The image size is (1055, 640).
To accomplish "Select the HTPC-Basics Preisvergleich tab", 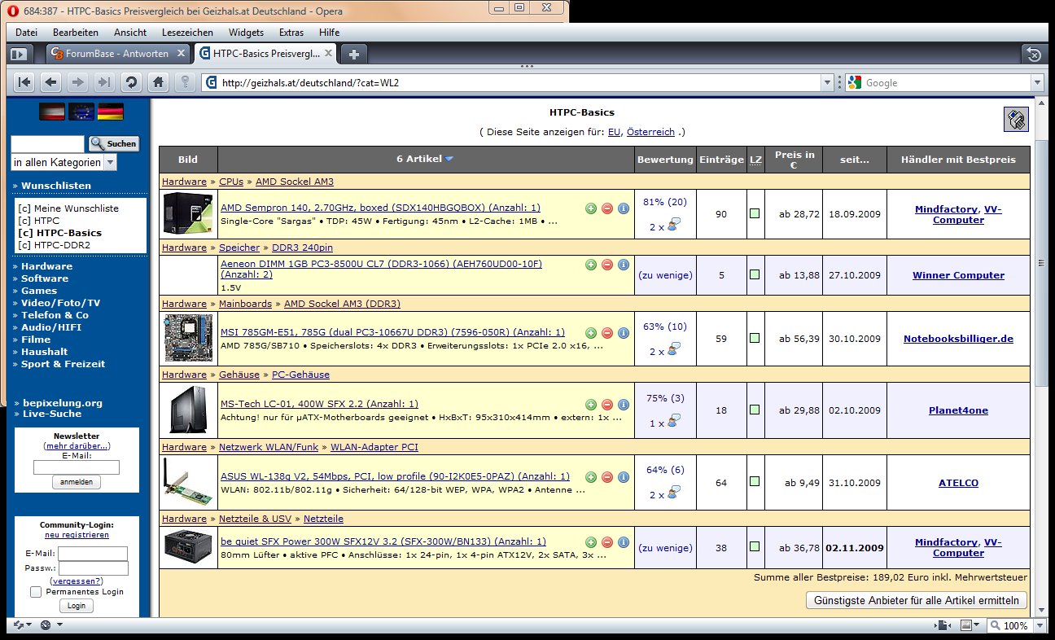I will point(265,54).
